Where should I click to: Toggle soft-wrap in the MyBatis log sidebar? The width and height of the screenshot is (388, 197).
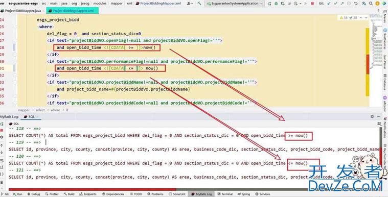point(2,161)
